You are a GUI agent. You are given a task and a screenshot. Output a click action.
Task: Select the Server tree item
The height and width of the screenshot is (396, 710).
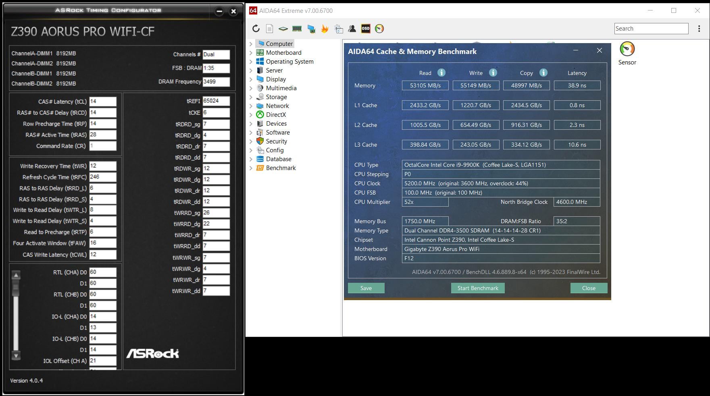pyautogui.click(x=274, y=70)
